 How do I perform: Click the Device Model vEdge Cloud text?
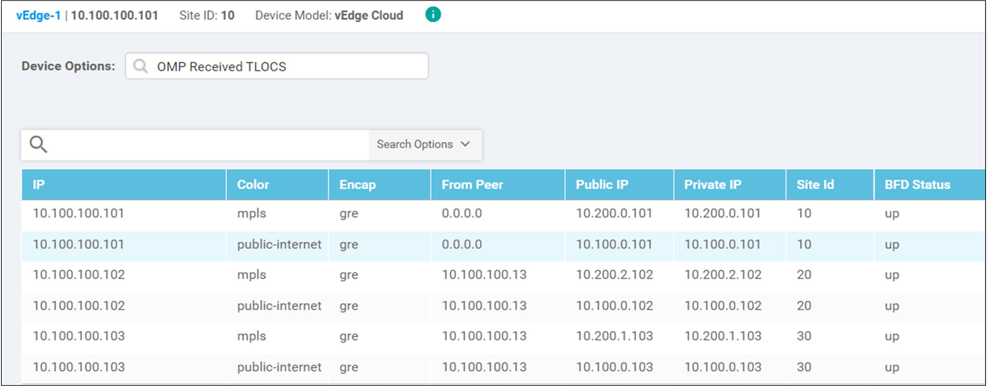tap(329, 15)
